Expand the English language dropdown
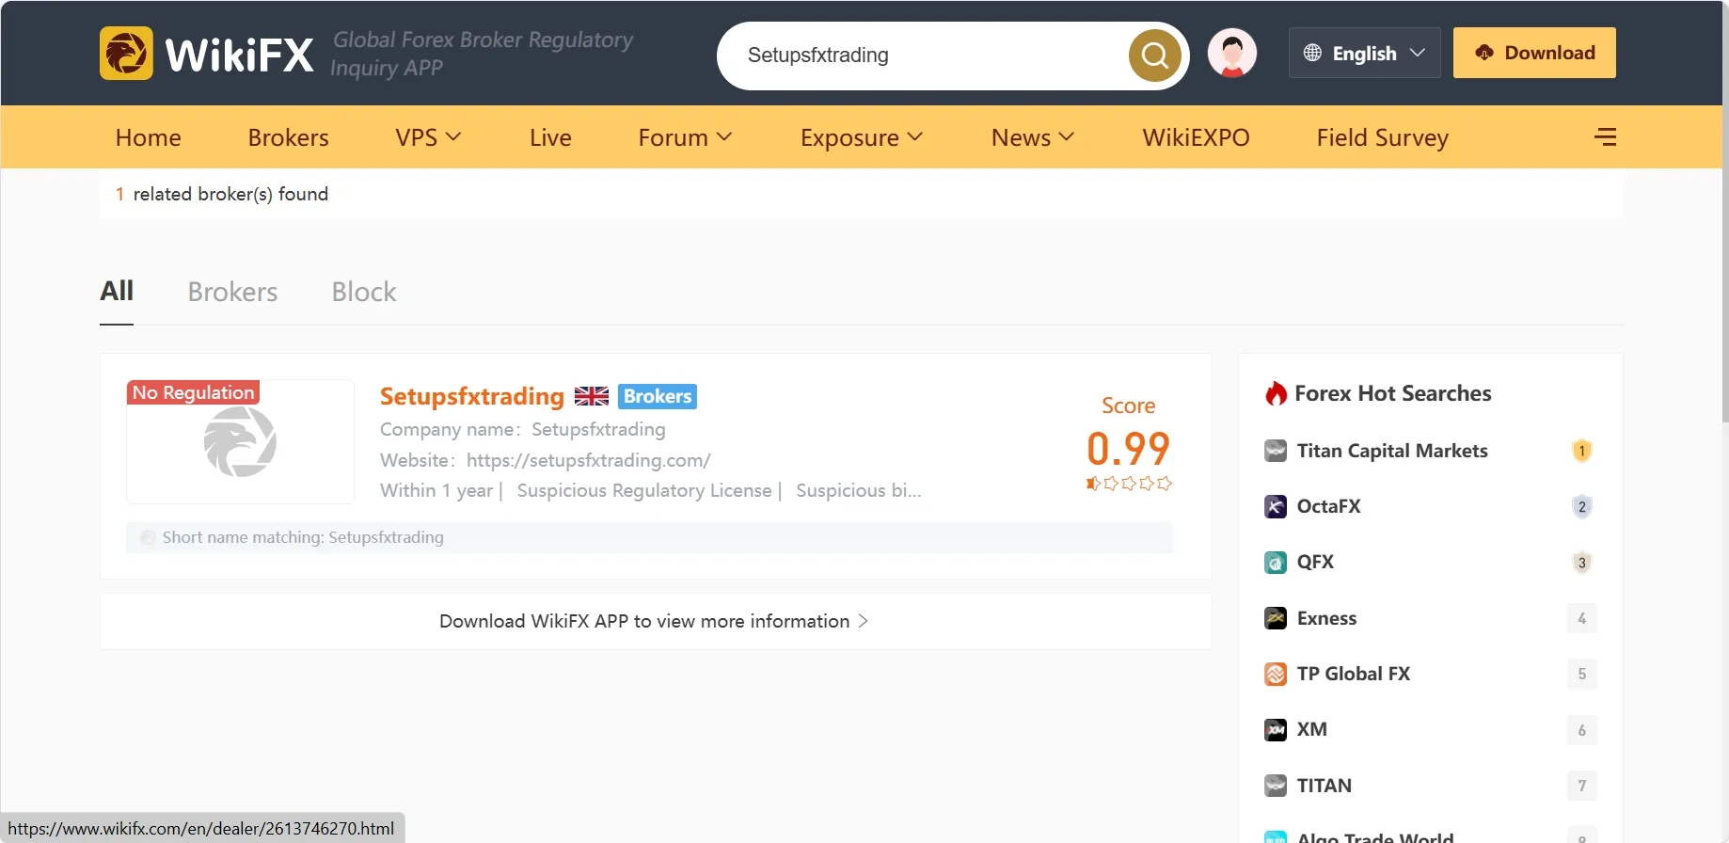Image resolution: width=1729 pixels, height=843 pixels. [x=1364, y=53]
